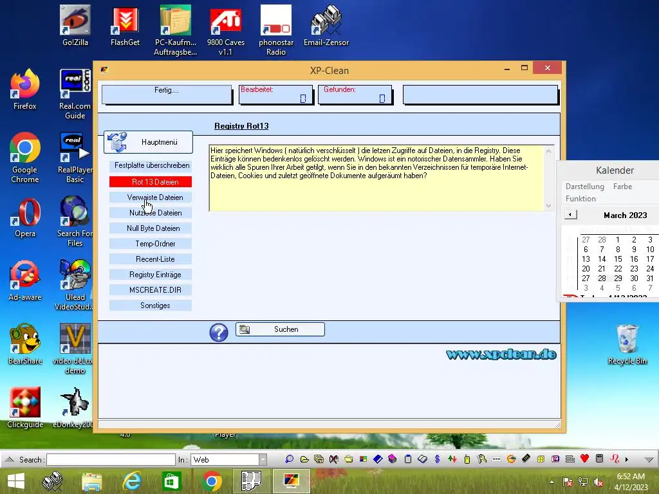This screenshot has width=659, height=494.
Task: Open the Temp-Ordner cleaning option
Action: (x=151, y=244)
